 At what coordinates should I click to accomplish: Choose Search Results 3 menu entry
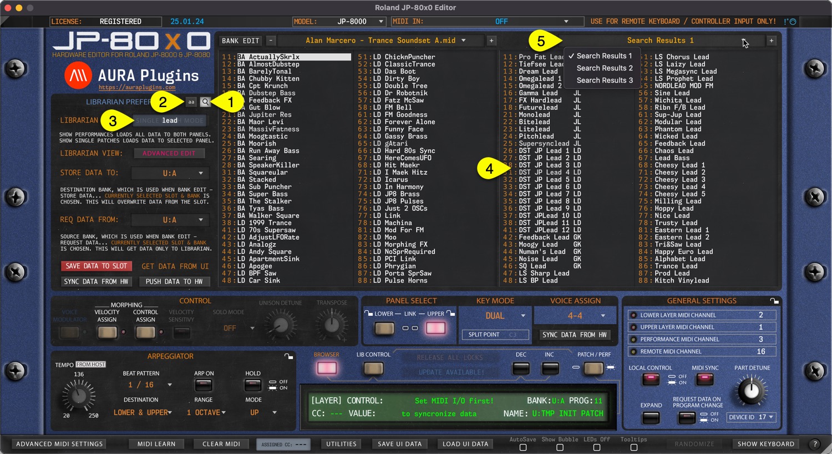(604, 80)
